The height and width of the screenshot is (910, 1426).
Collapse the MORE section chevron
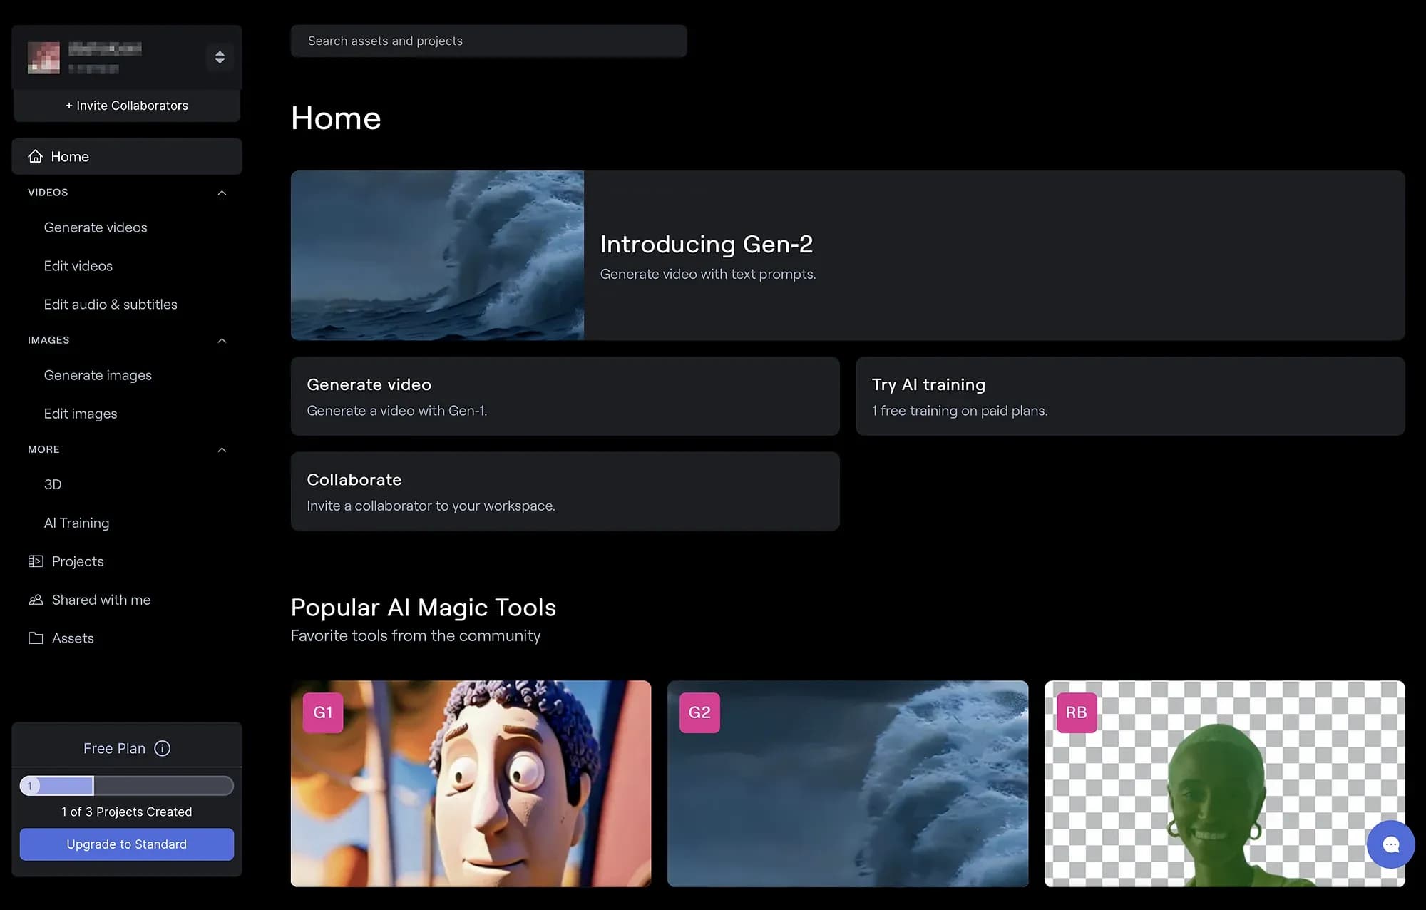coord(222,449)
